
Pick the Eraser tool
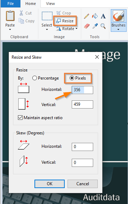(87, 26)
